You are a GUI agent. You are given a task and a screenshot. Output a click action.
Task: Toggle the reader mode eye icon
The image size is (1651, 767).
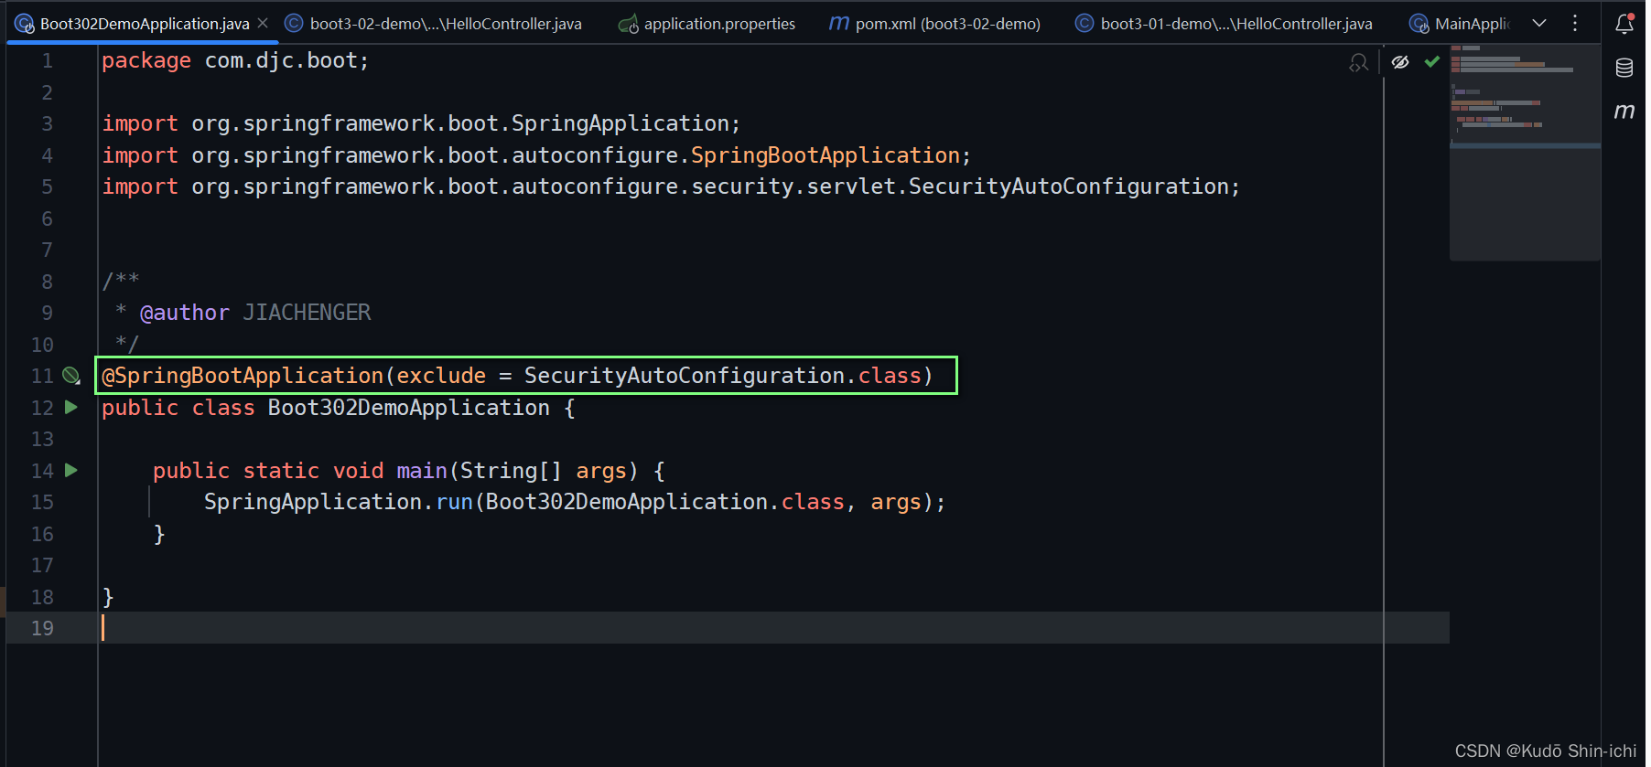click(x=1400, y=62)
